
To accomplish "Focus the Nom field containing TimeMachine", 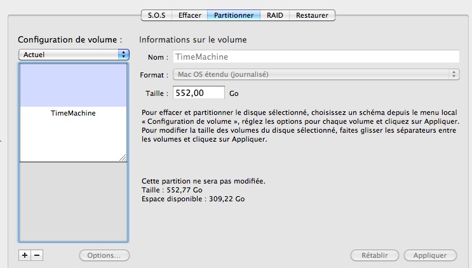I will click(x=316, y=57).
